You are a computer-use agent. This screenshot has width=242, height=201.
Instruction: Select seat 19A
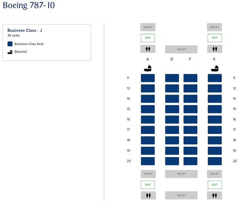pyautogui.click(x=148, y=151)
